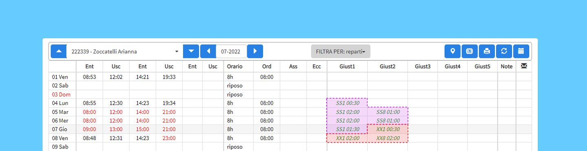Click the envelope icon column header
This screenshot has width=587, height=151.
click(524, 66)
